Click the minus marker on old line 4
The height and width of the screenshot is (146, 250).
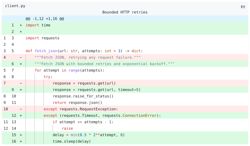coord(21,57)
